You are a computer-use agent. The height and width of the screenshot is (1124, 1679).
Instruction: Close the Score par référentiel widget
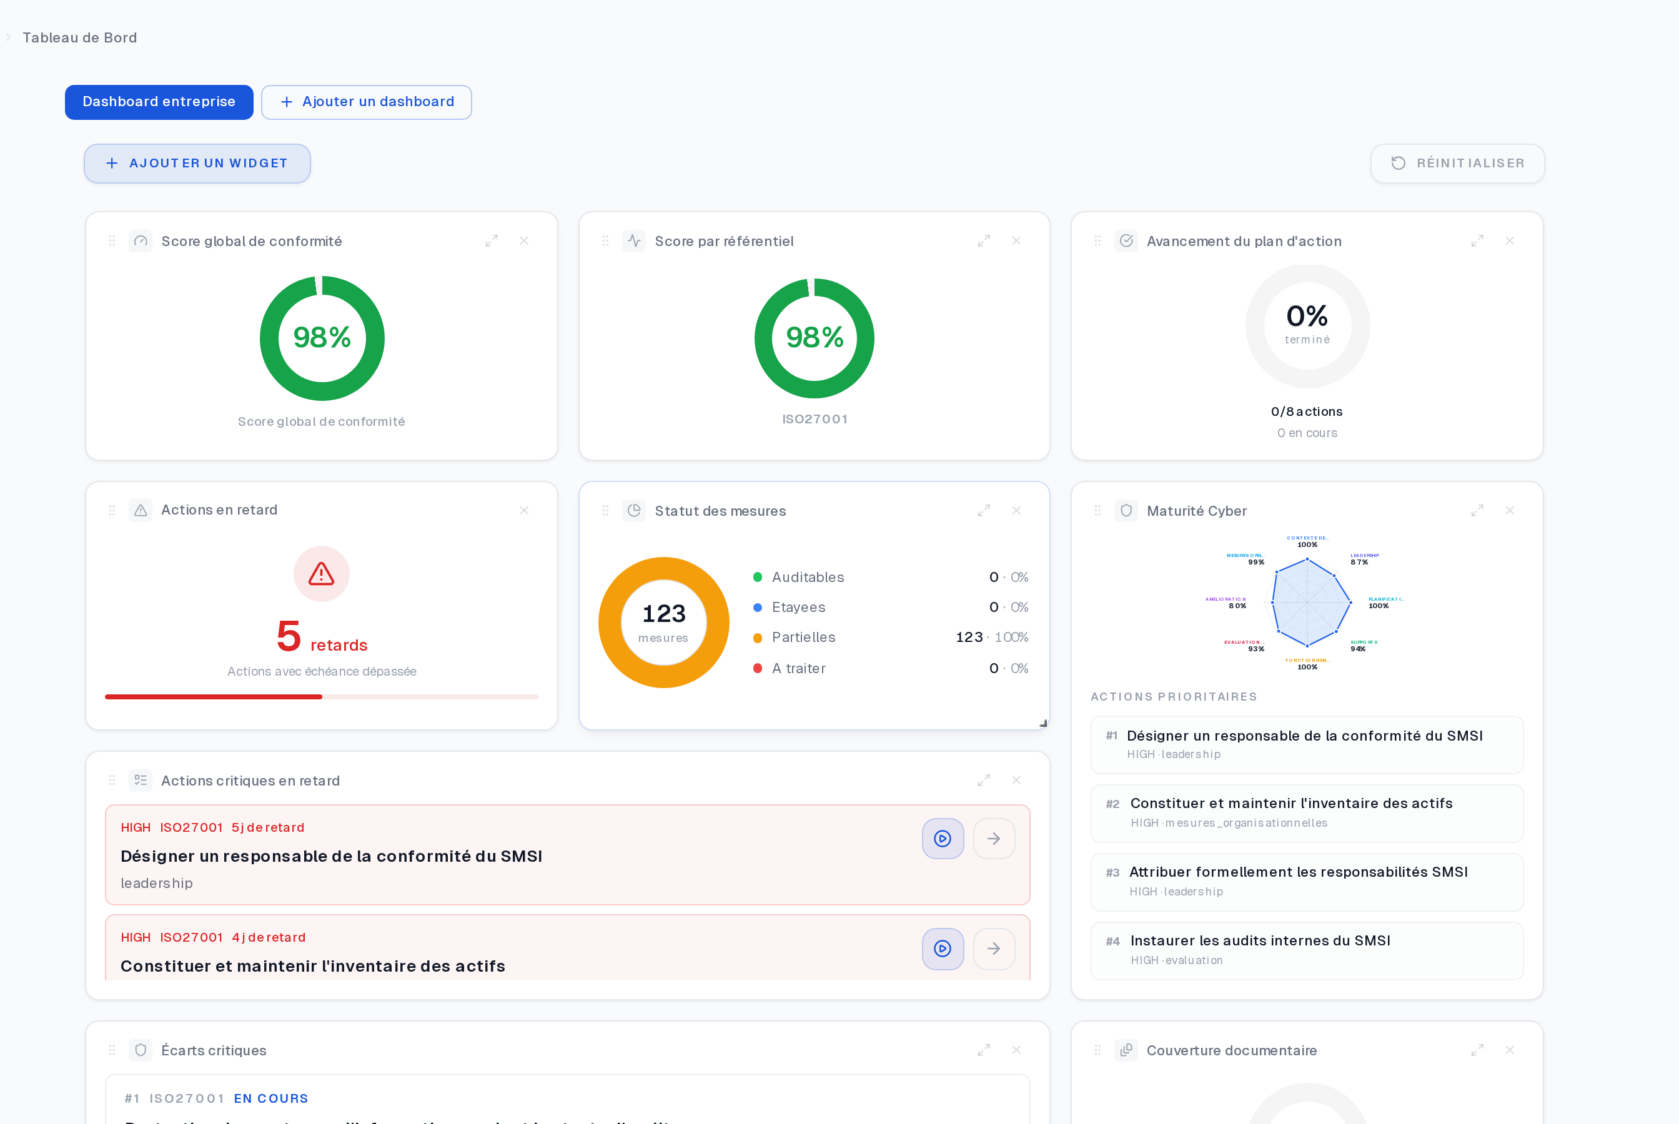click(x=1016, y=241)
